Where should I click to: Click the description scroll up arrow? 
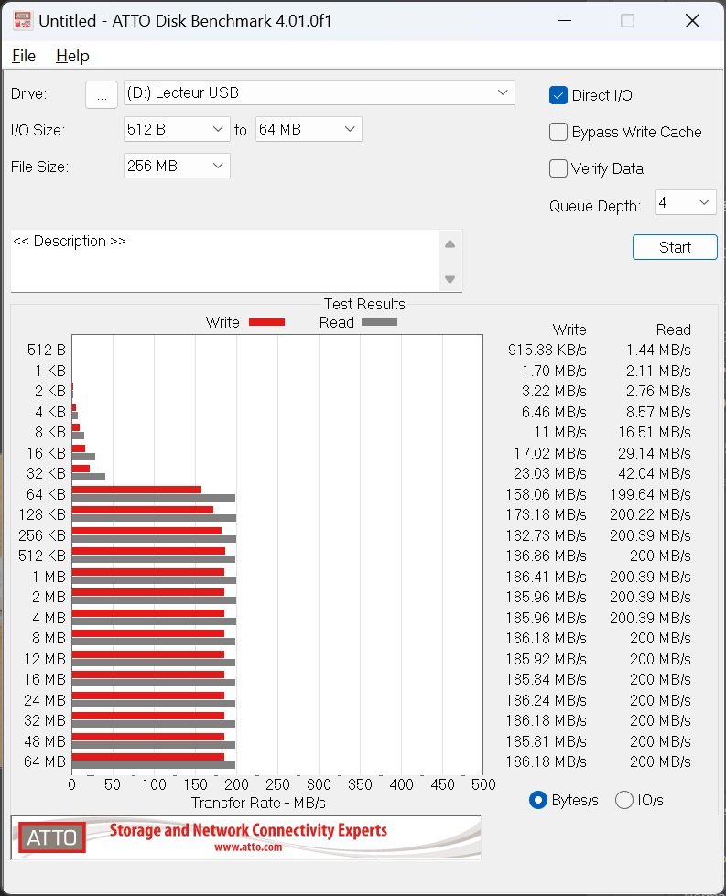pyautogui.click(x=450, y=244)
